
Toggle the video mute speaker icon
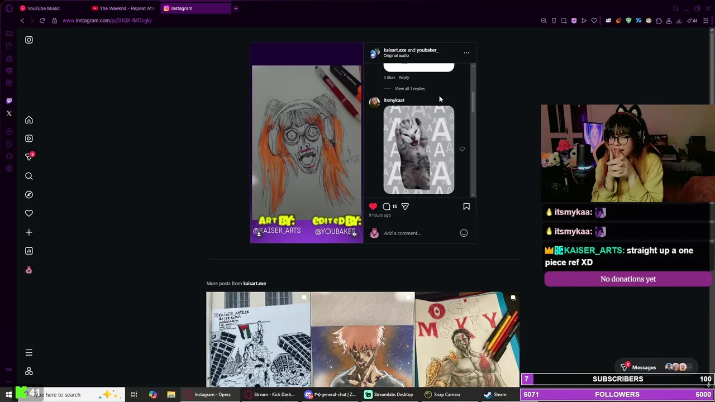(354, 234)
